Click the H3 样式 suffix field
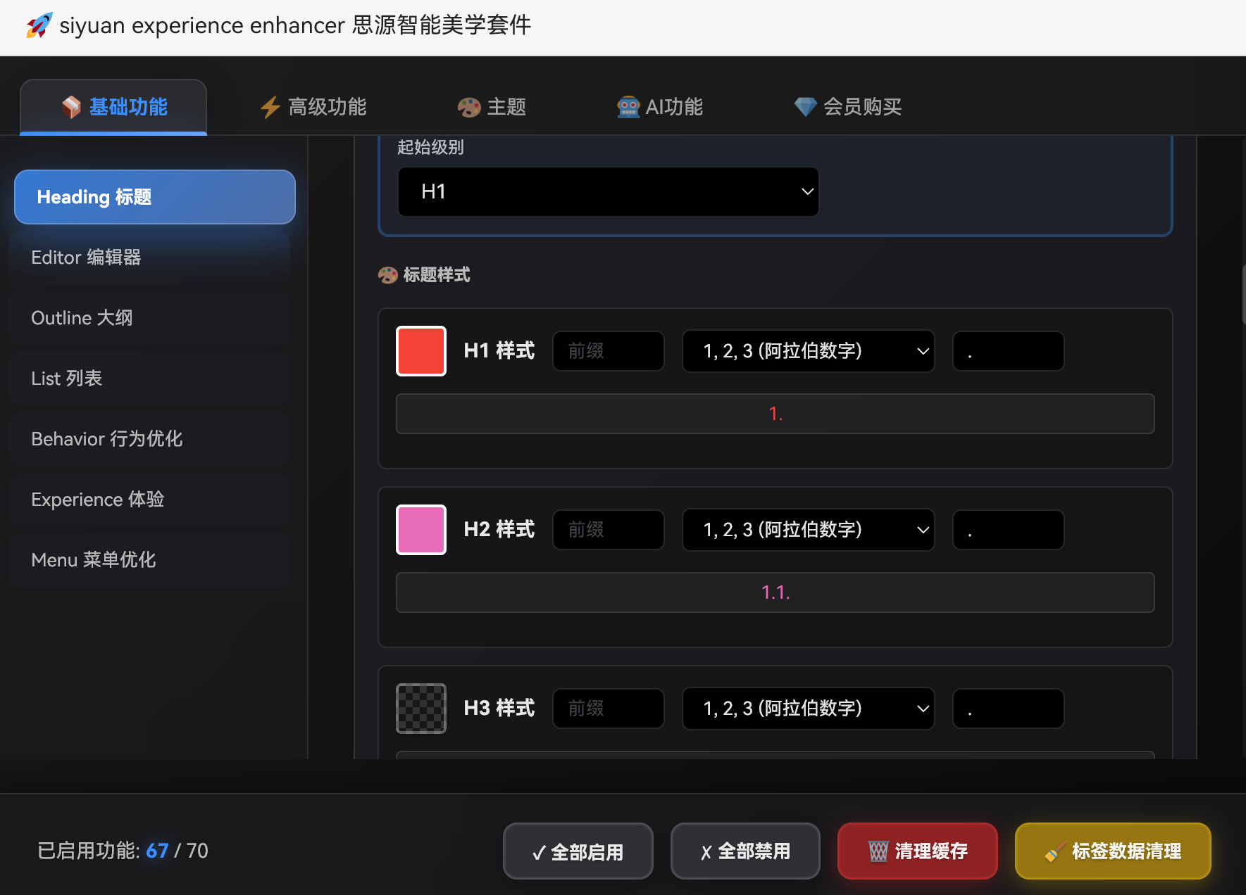1246x895 pixels. (x=1009, y=709)
